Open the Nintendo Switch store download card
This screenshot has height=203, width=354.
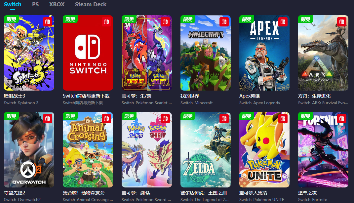click(x=88, y=53)
